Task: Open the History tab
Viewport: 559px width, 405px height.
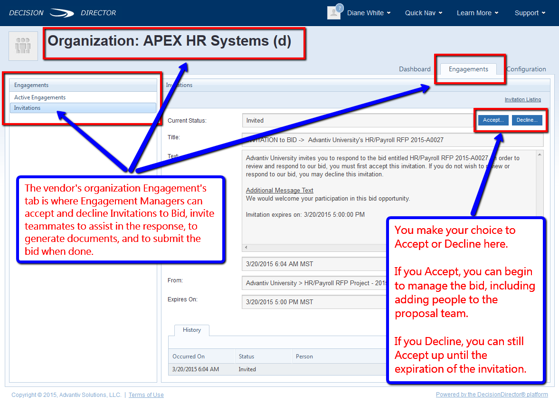Action: (192, 330)
